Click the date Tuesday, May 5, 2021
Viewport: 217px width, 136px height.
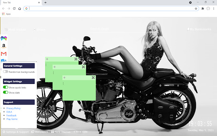coord(200,130)
